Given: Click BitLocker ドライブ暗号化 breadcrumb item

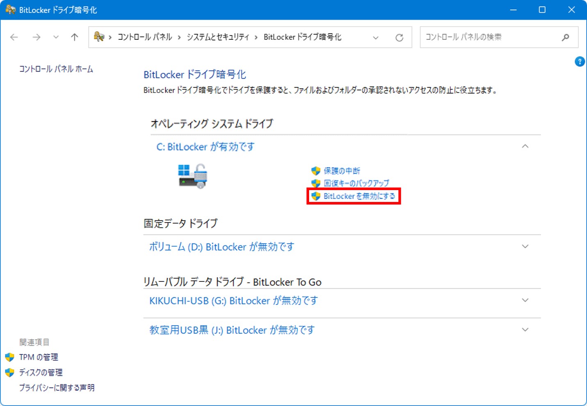Looking at the screenshot, I should coord(302,37).
